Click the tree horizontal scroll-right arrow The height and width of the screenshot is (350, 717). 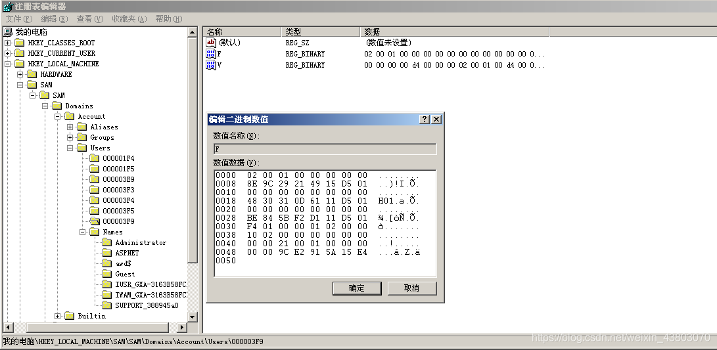[182, 327]
